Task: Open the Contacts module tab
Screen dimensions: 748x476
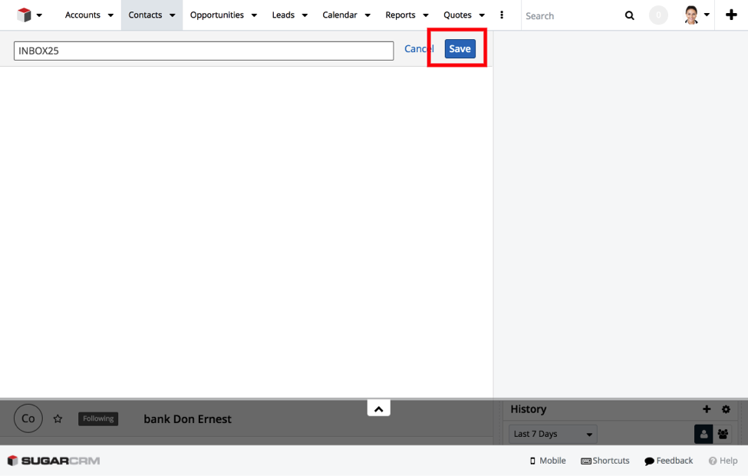Action: click(x=145, y=15)
